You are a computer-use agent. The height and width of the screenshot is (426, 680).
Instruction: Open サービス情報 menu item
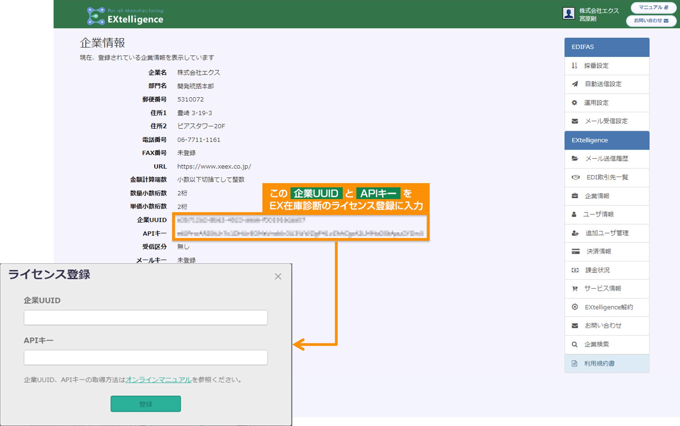[607, 289]
